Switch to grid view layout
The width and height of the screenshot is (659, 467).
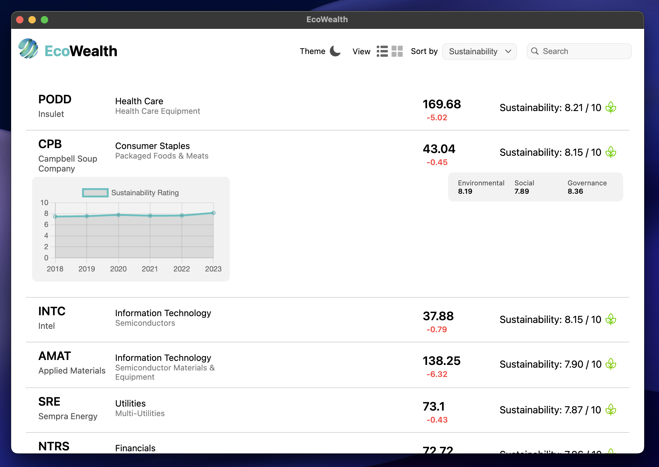(x=397, y=51)
